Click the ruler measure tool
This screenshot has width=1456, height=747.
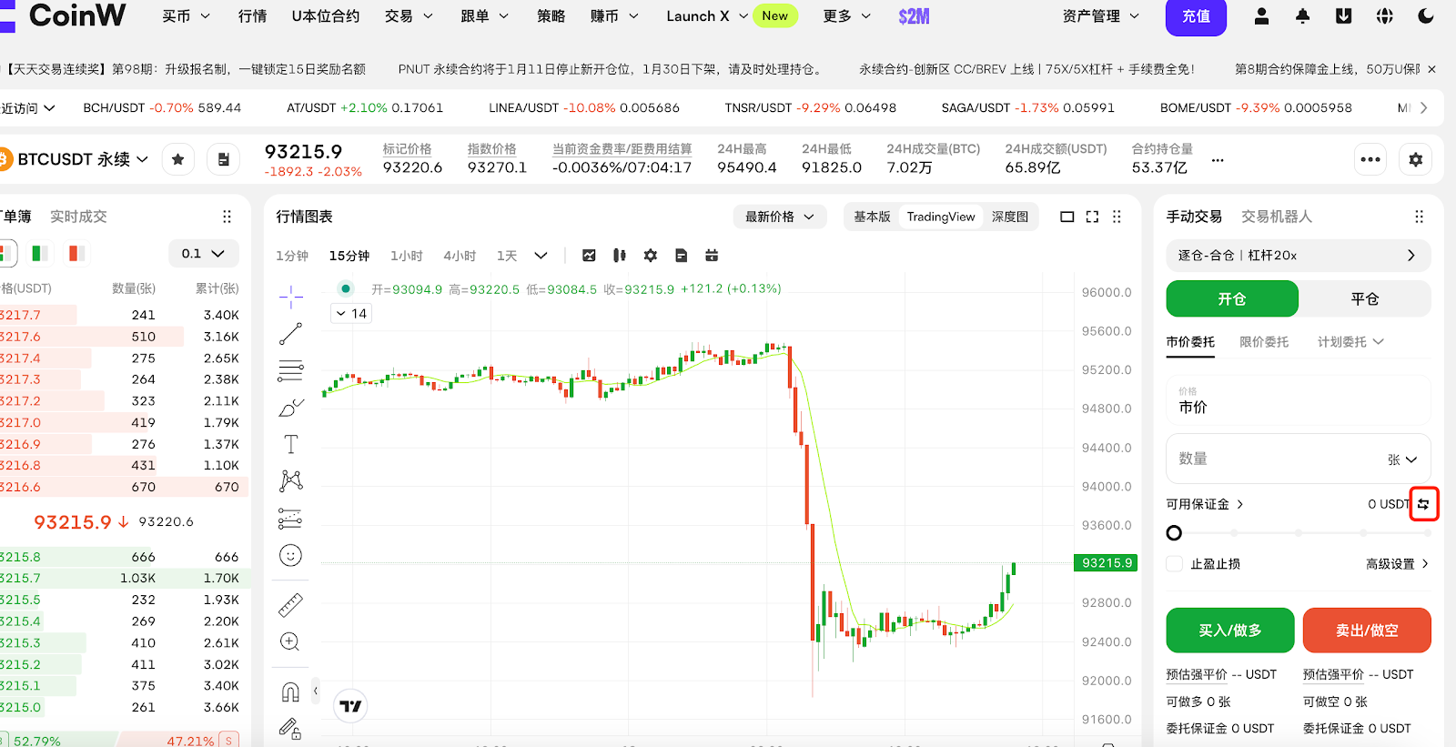pos(290,605)
